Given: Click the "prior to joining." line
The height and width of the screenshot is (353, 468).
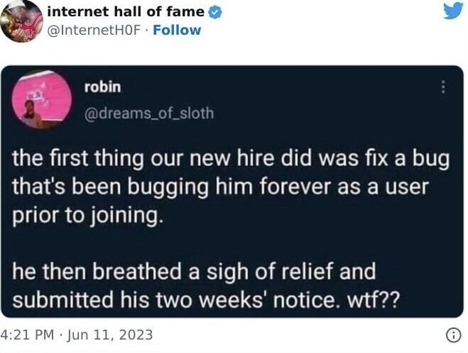Looking at the screenshot, I should coord(88,216).
